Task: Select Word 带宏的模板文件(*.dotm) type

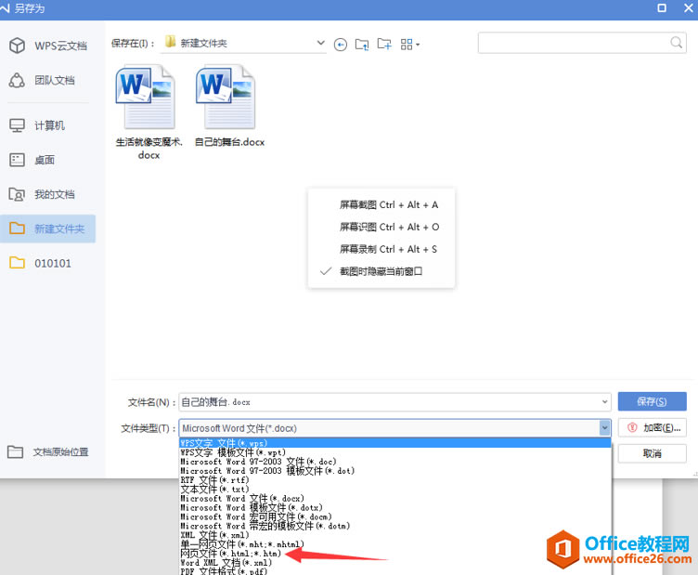Action: pyautogui.click(x=394, y=526)
